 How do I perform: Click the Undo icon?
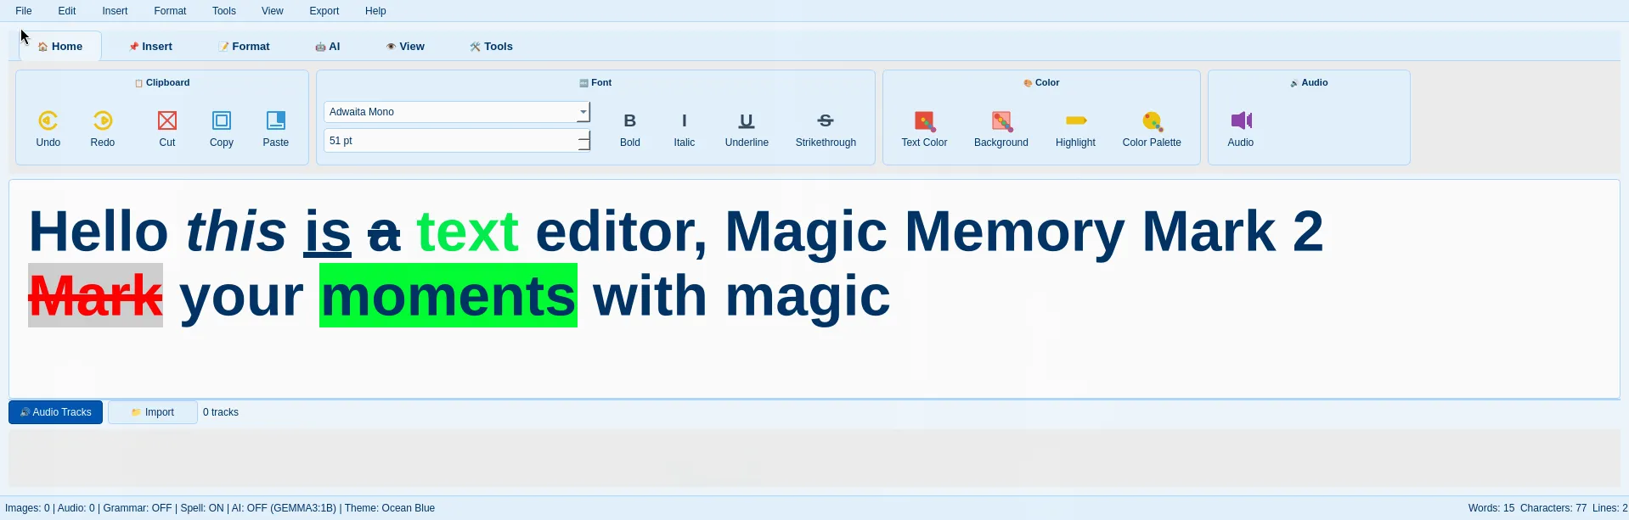(48, 121)
